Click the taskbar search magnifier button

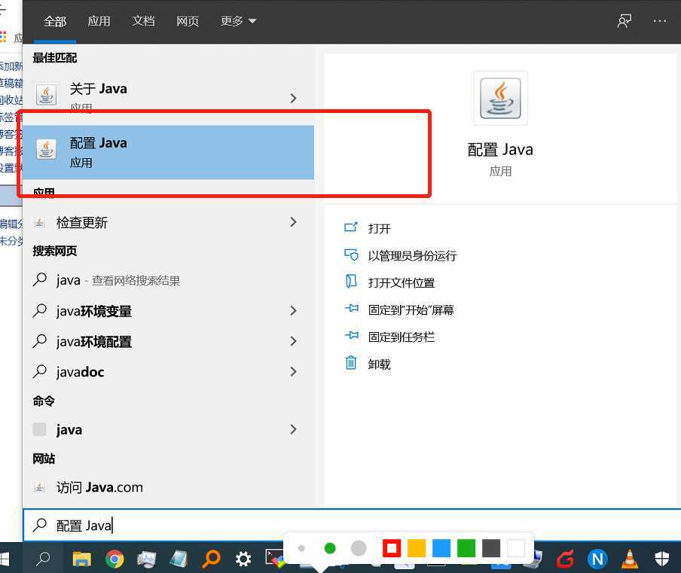(x=42, y=558)
